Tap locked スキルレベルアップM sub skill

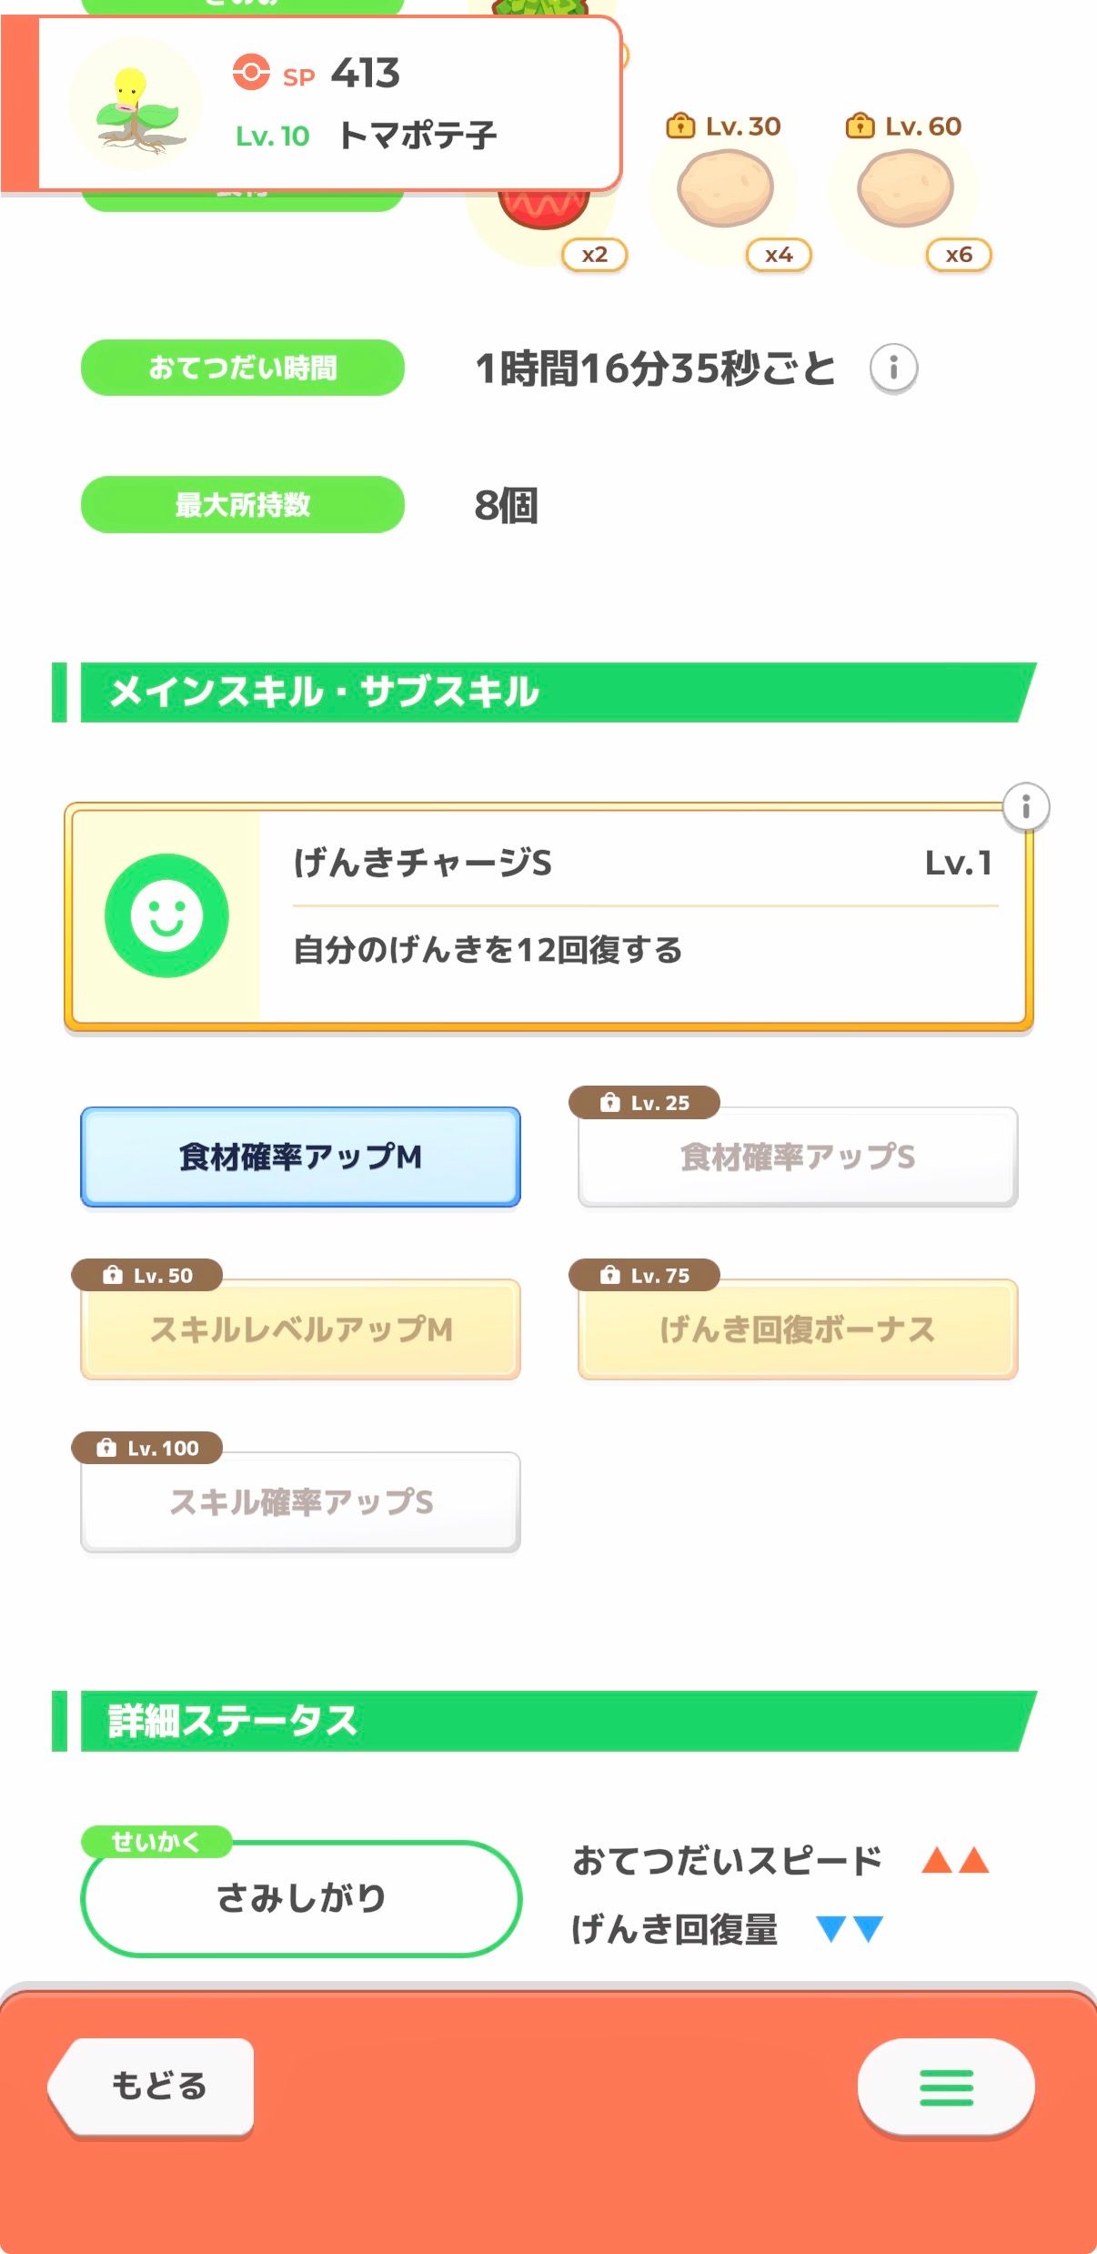pos(300,1329)
